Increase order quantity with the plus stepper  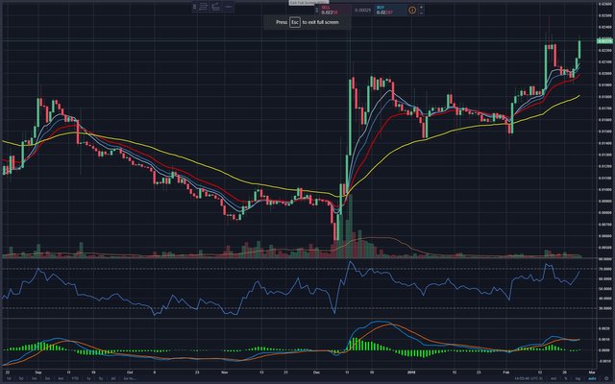point(421,7)
